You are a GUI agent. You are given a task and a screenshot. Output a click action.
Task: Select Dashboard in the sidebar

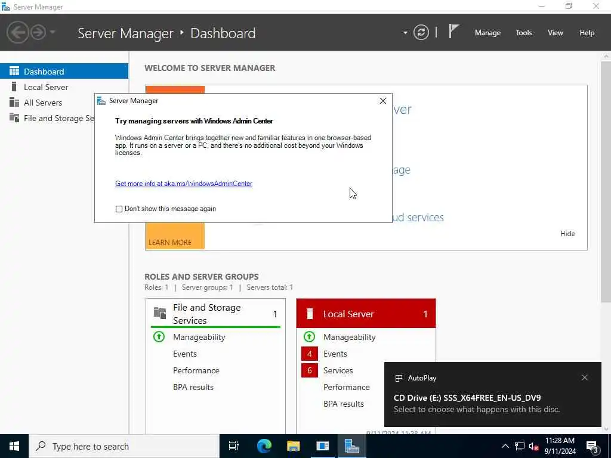pos(64,72)
